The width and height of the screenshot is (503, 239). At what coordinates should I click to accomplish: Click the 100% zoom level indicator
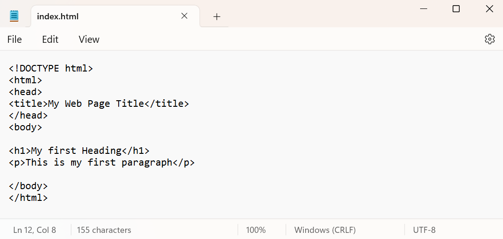coord(256,230)
